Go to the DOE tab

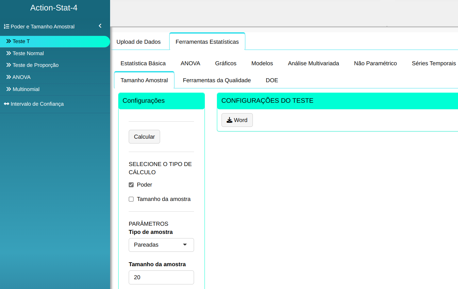click(272, 80)
